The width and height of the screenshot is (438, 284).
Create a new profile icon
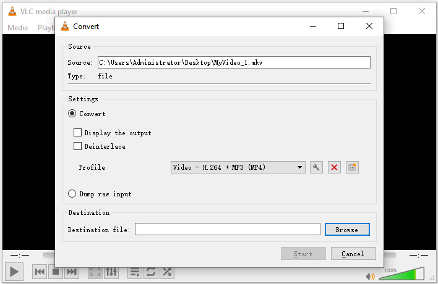pyautogui.click(x=352, y=167)
